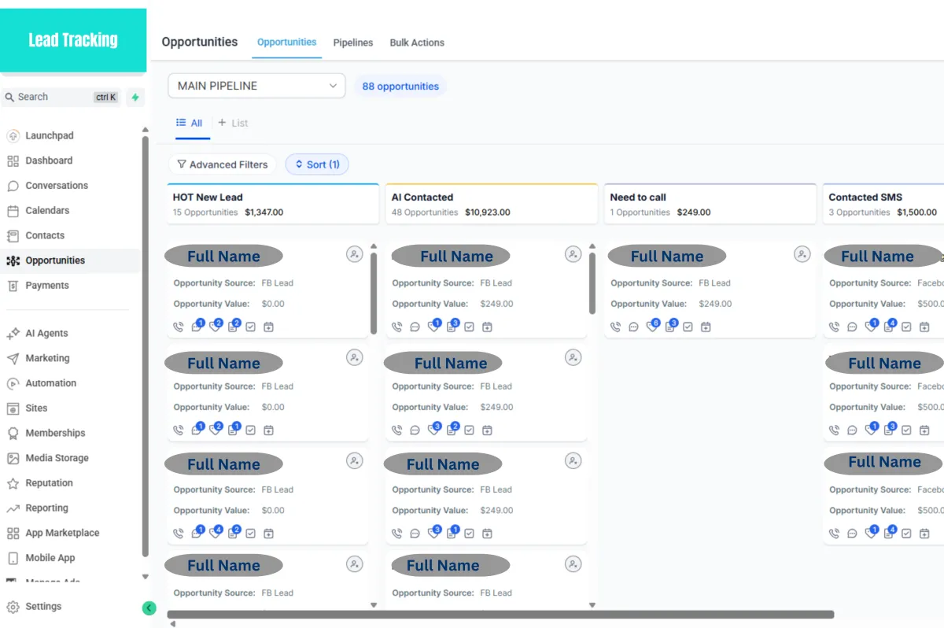The image size is (944, 628).
Task: Click the horizontal board scrollbar
Action: click(x=500, y=615)
